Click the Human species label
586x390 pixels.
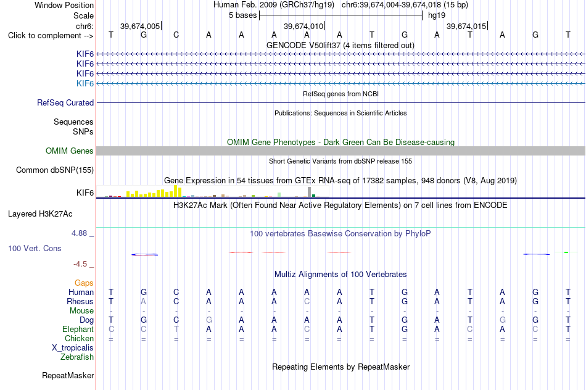(81, 292)
